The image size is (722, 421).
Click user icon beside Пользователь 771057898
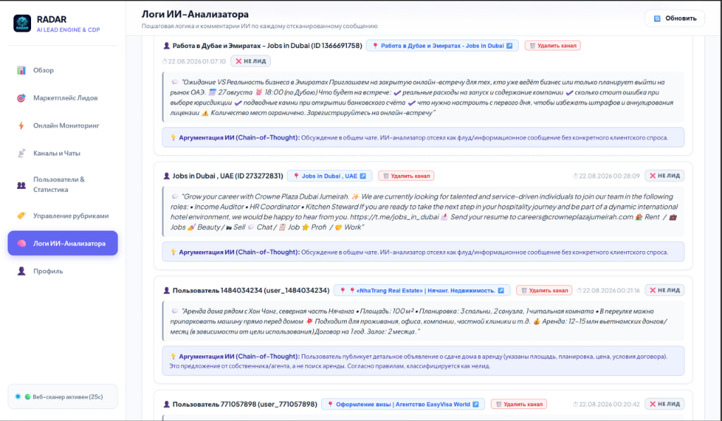166,404
